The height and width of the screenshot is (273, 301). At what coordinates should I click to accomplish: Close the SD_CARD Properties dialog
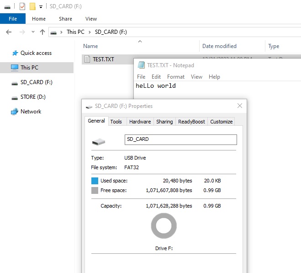point(240,106)
